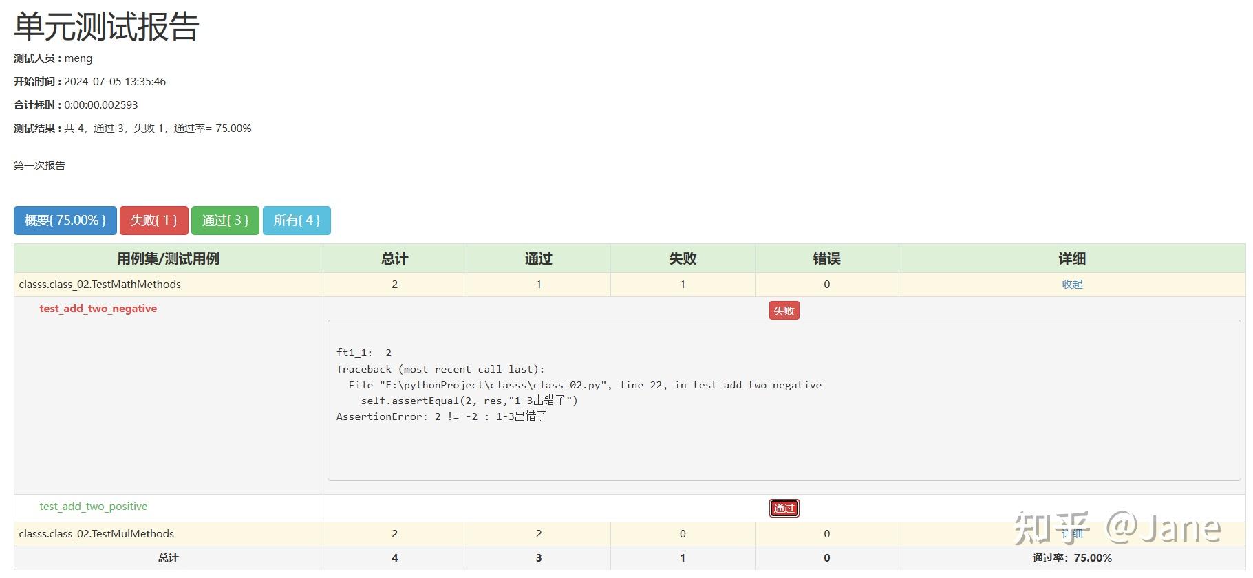Toggle the red 失败 status badge
Image resolution: width=1253 pixels, height=578 pixels.
click(x=784, y=311)
